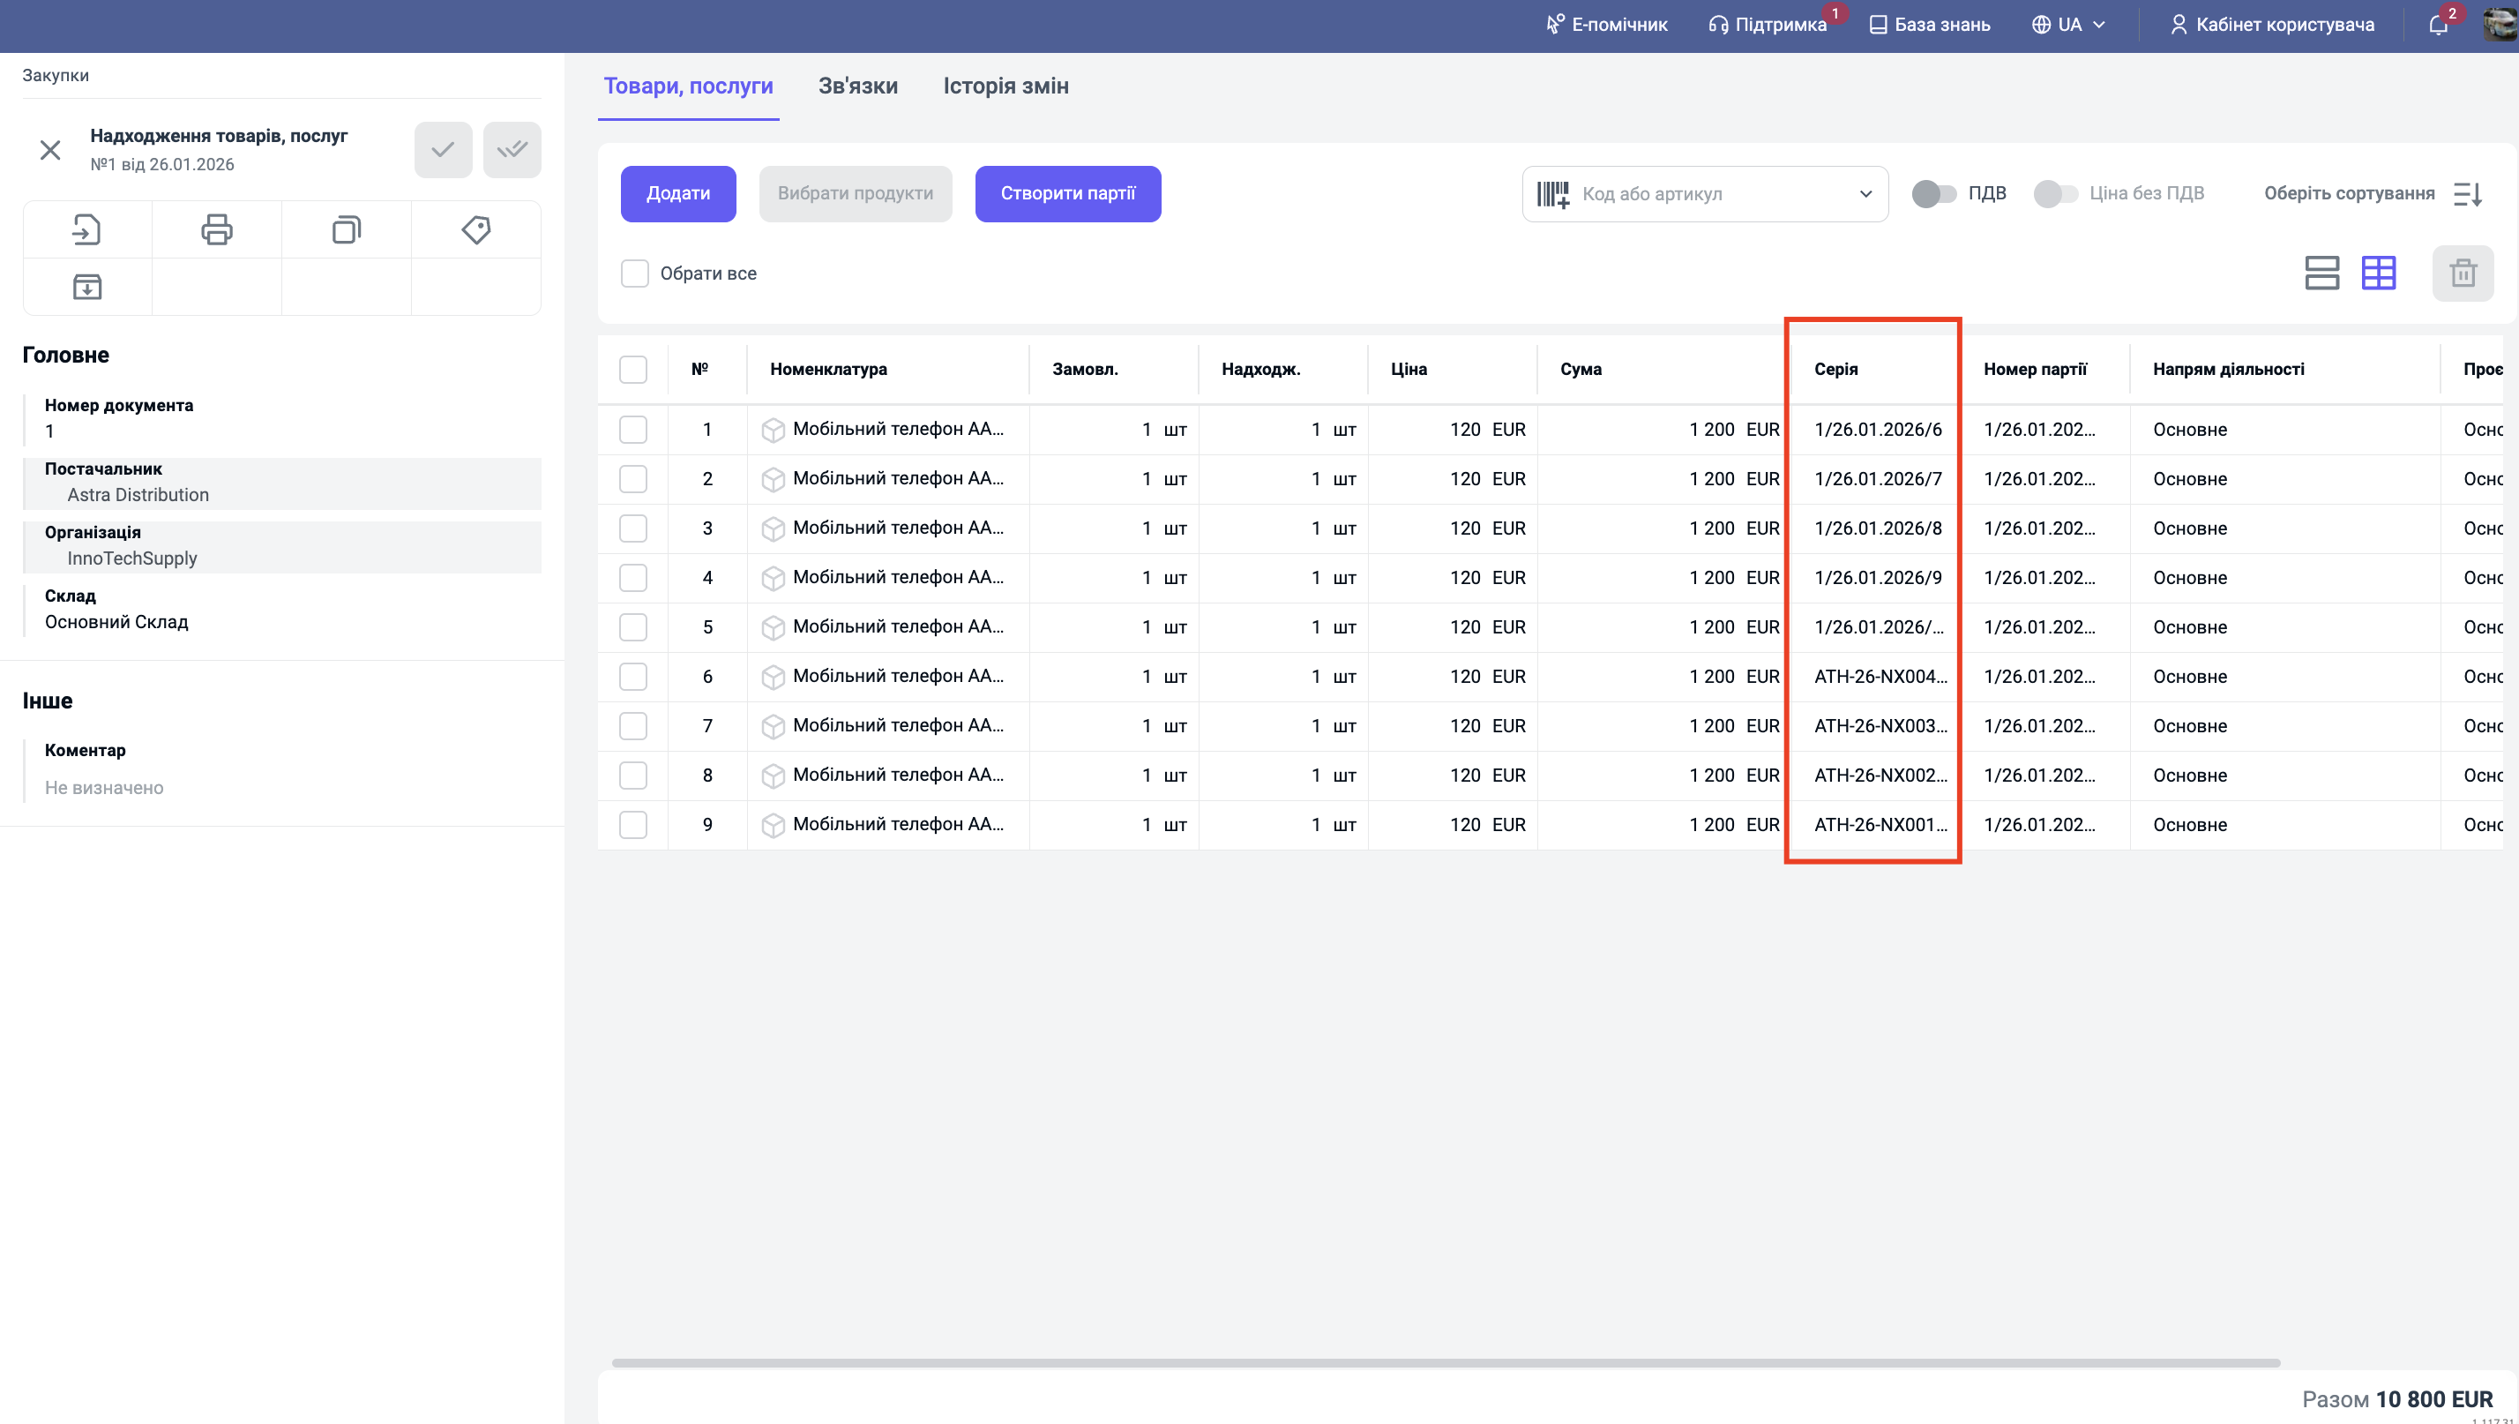Click the Додати button
Screen dimensions: 2519x1424
point(677,193)
